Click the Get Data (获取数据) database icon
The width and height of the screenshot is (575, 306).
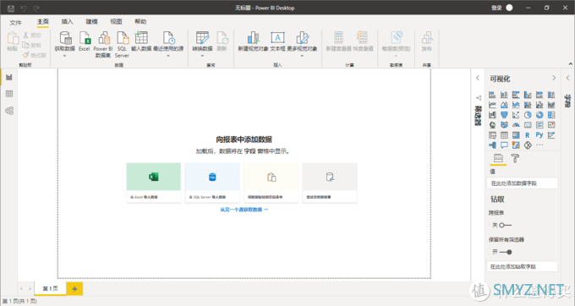pos(65,38)
